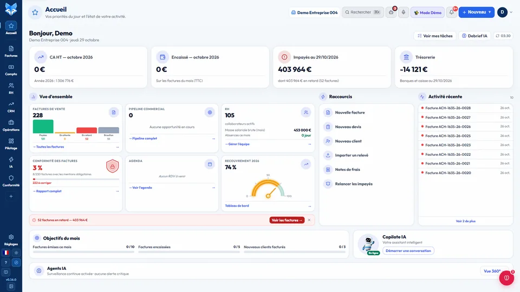This screenshot has height=292, width=520.
Task: Click the trend icon in Recouvrement 2026 card
Action: click(306, 164)
